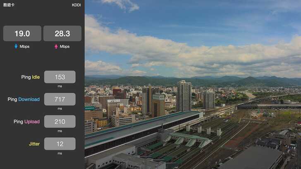Screen dimensions: 301x169
Task: Click the ms unit under 717
Action: coord(60,108)
